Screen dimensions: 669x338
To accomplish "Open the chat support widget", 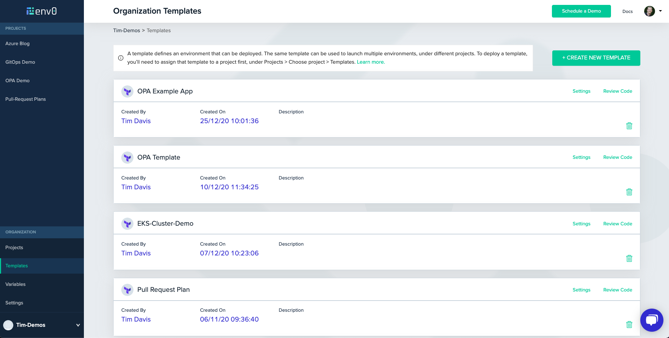I will [x=652, y=320].
